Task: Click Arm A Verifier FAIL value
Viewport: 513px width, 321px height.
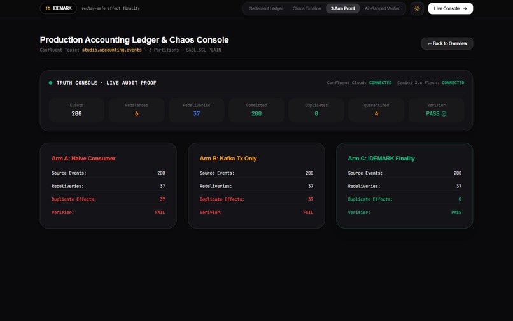Action: tap(160, 212)
